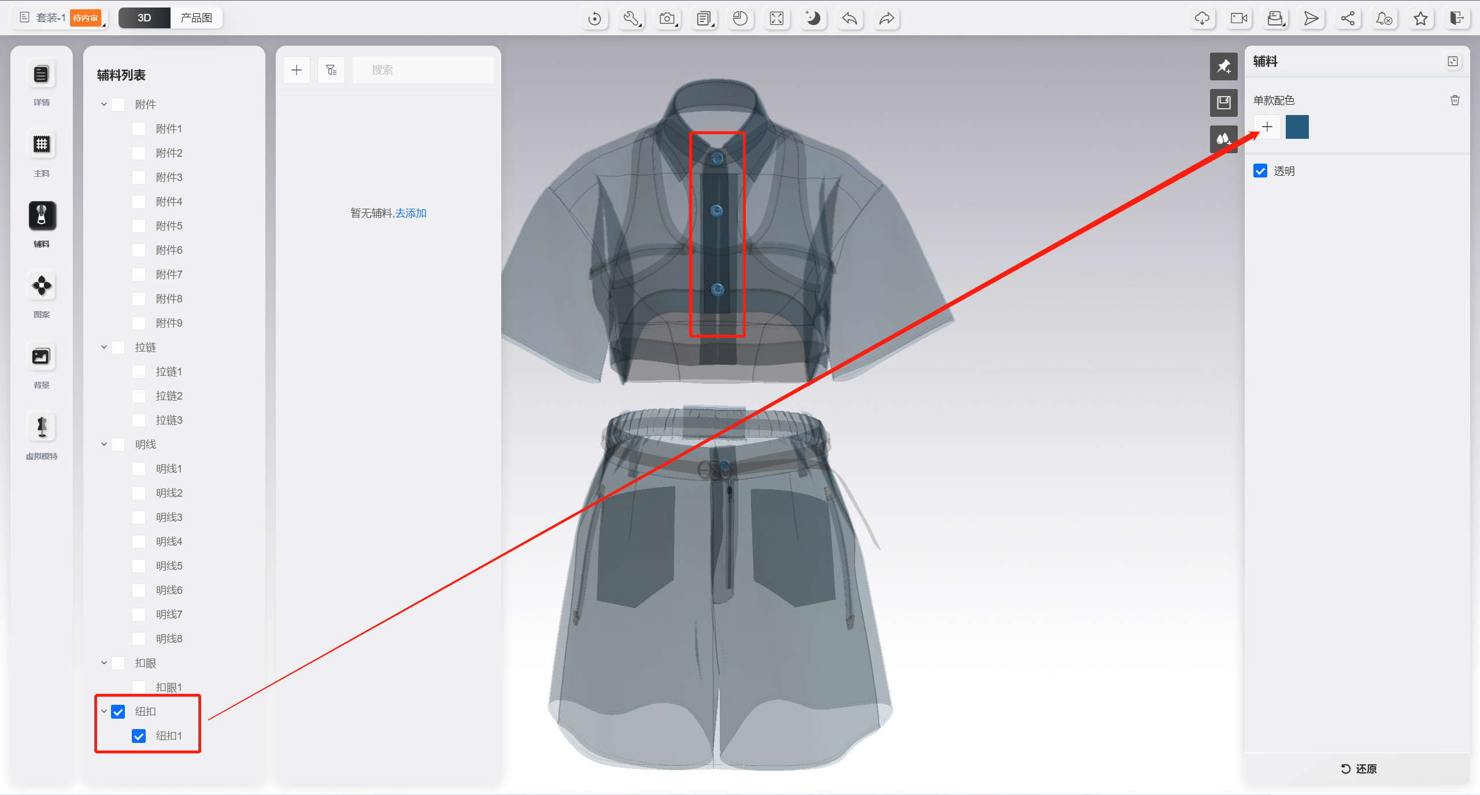The height and width of the screenshot is (795, 1480).
Task: Click the 去添加 link
Action: 411,213
